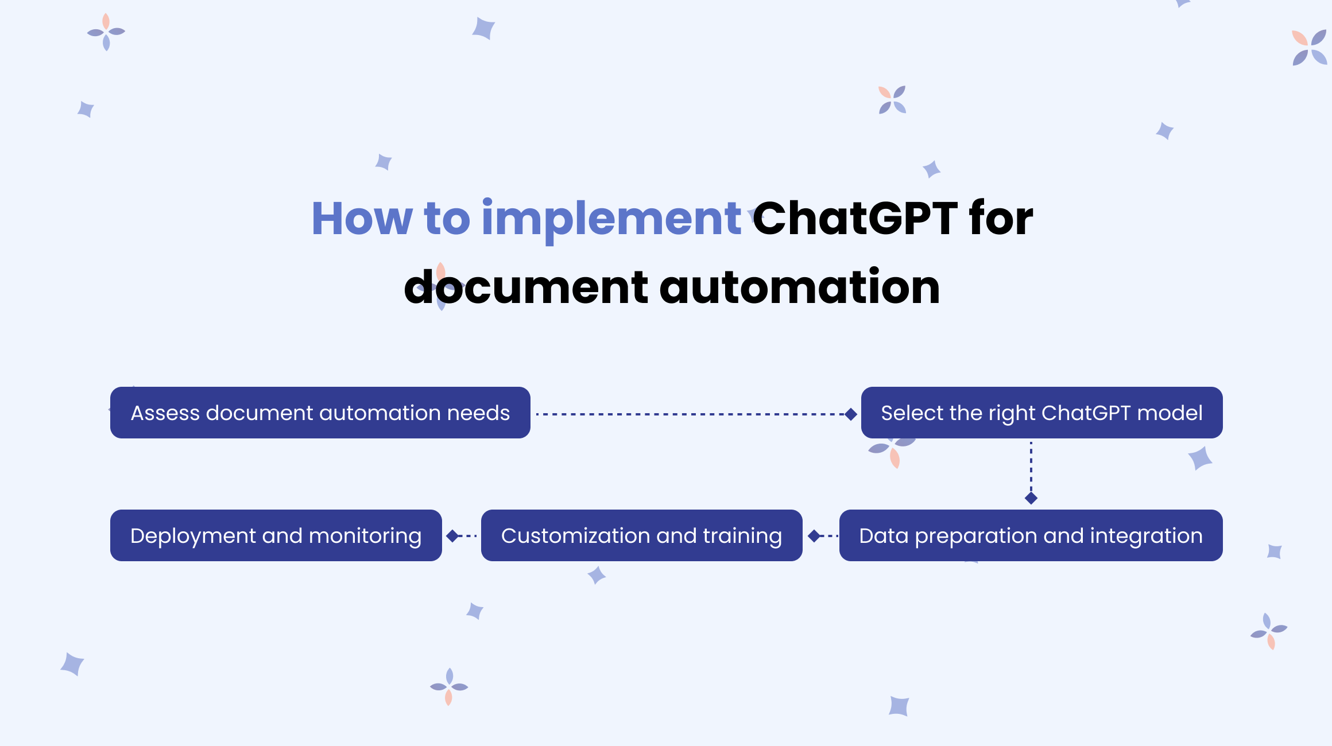Click the 'Select the right ChatGPT model' box
This screenshot has width=1332, height=746.
(x=1042, y=413)
